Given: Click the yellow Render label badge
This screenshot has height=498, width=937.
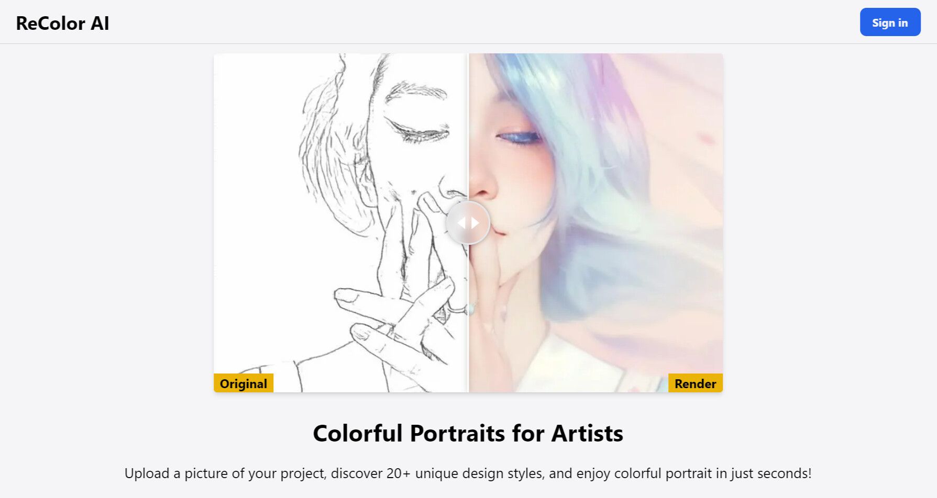Looking at the screenshot, I should pyautogui.click(x=695, y=383).
